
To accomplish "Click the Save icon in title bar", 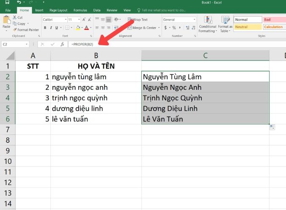I will (7, 3).
